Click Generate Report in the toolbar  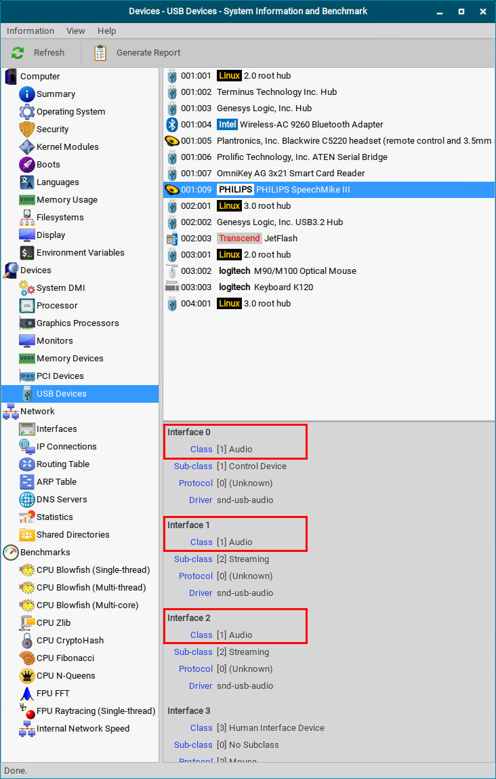click(x=138, y=53)
